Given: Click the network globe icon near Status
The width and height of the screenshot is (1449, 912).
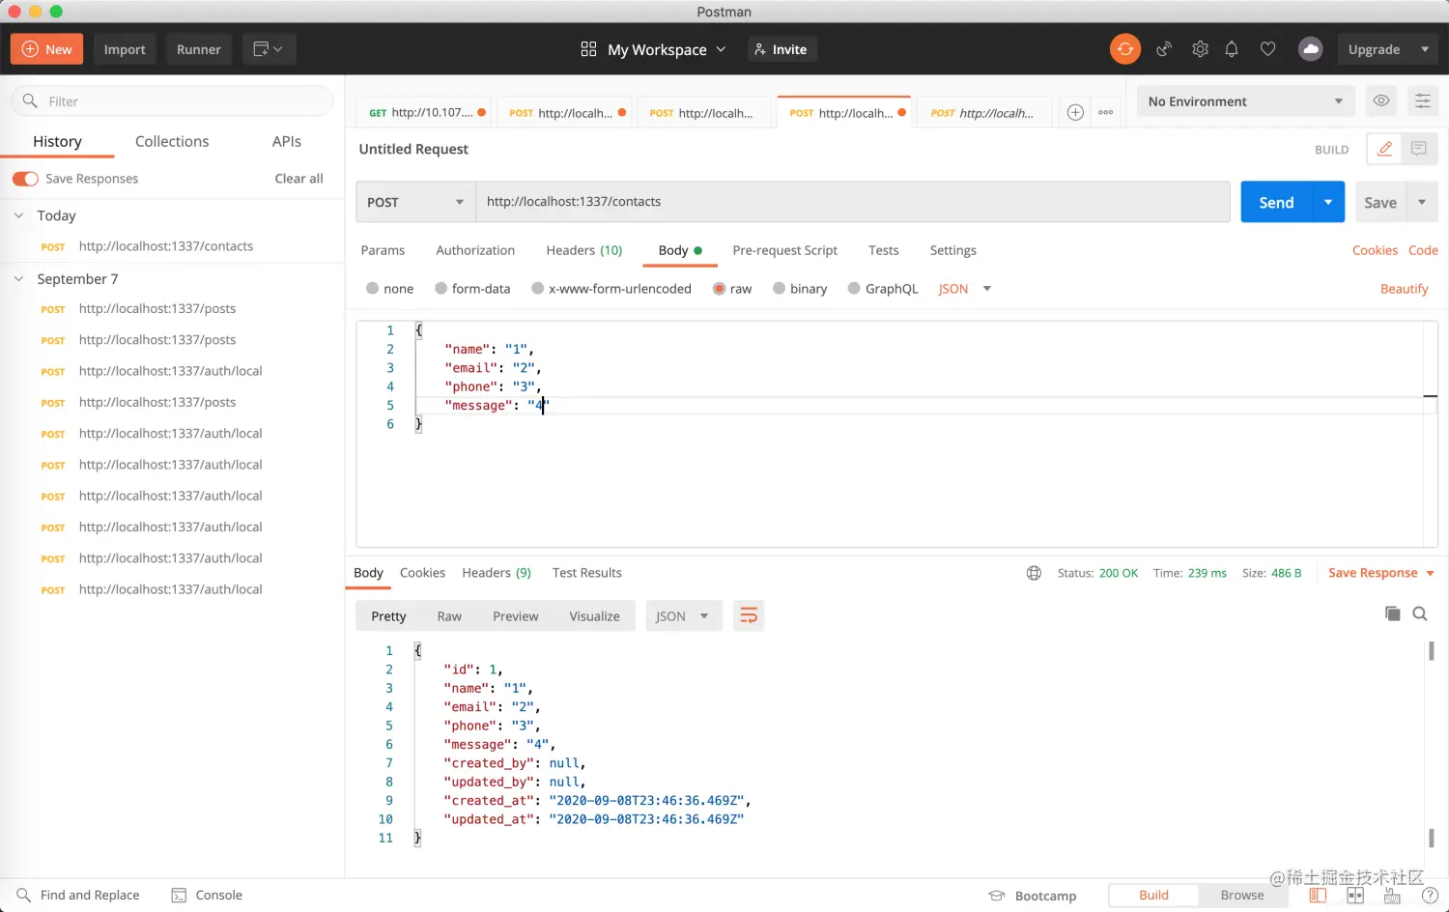Looking at the screenshot, I should tap(1034, 573).
